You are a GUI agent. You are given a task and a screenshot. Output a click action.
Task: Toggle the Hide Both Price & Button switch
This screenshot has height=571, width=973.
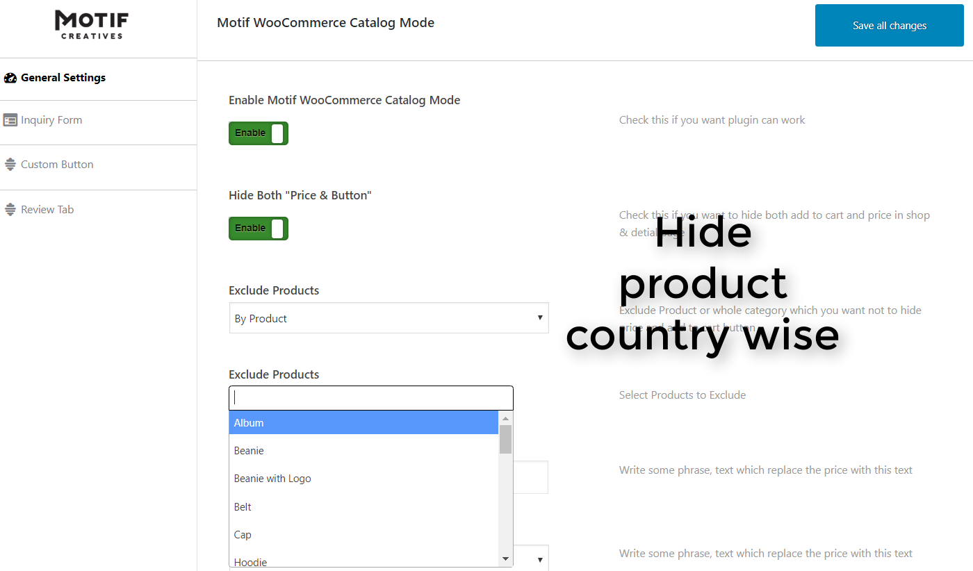[259, 229]
